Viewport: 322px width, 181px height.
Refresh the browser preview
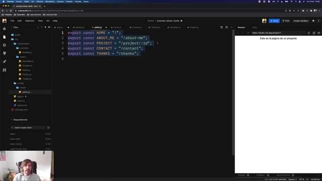point(248,33)
